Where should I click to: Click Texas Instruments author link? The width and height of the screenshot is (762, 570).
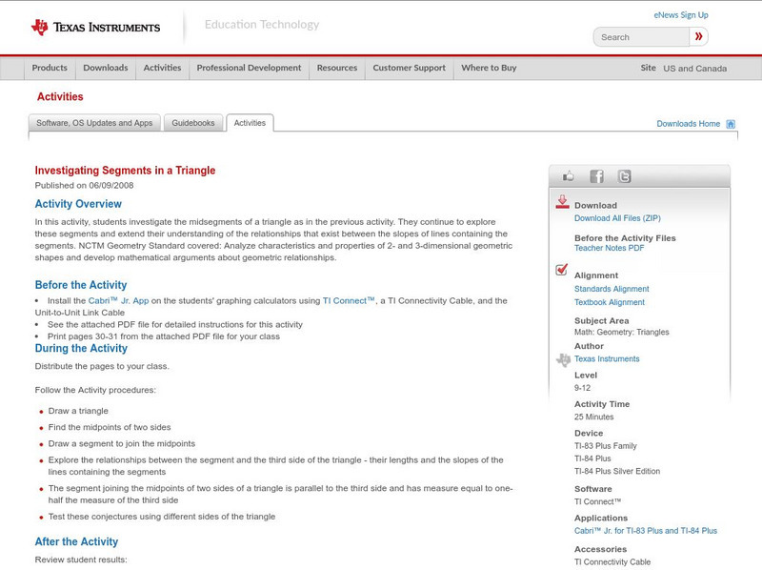pos(607,359)
